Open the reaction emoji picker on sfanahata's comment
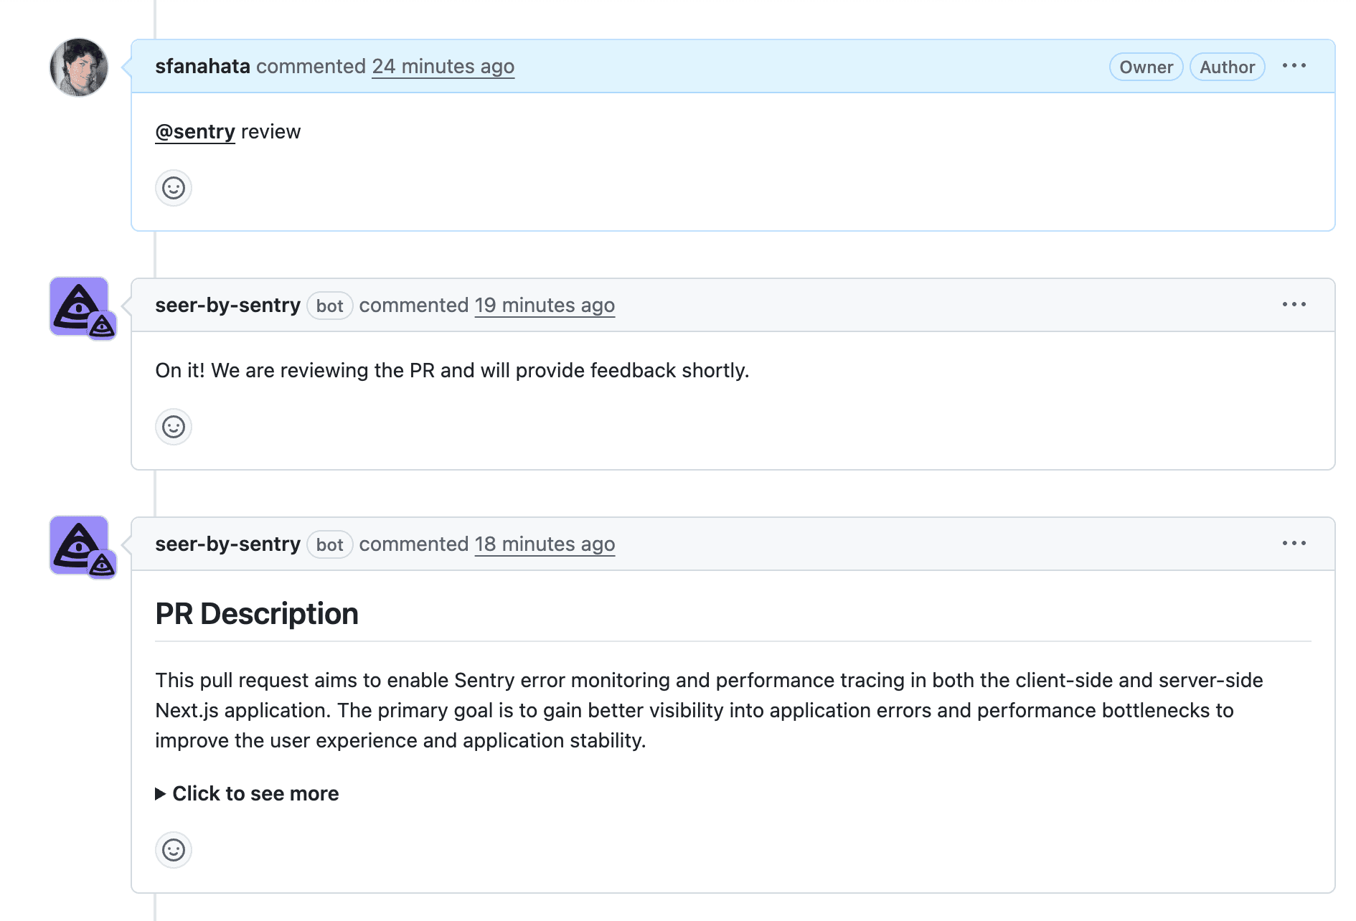Screen dimensions: 1356x921 [x=173, y=187]
